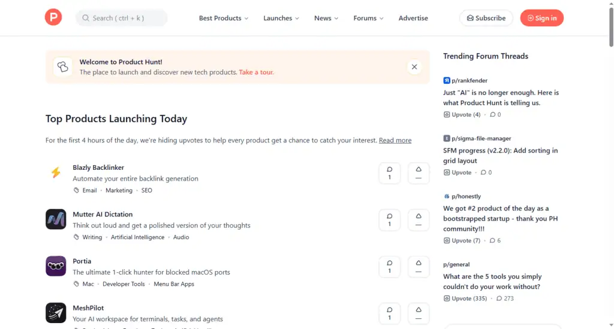This screenshot has width=614, height=329.
Task: Click the MeshPilot paper plane logo
Action: (x=56, y=313)
